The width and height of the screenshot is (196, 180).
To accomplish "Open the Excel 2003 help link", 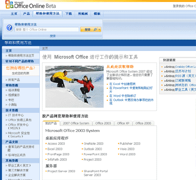I will 55,149.
